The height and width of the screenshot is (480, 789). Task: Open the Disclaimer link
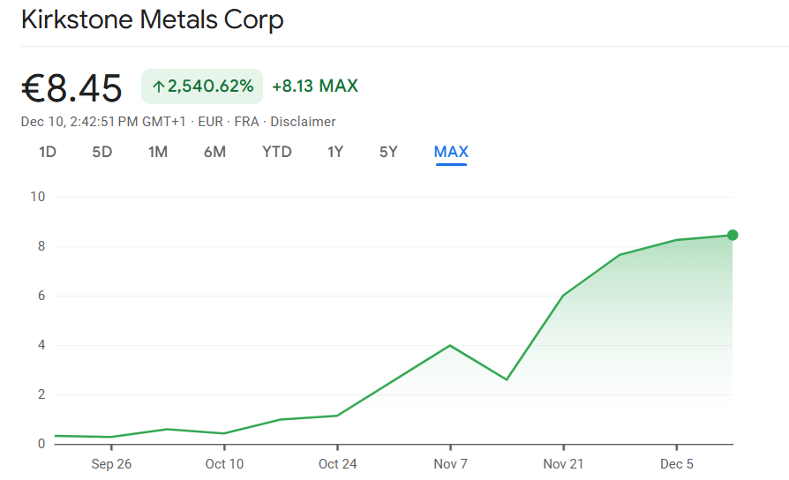pyautogui.click(x=303, y=122)
